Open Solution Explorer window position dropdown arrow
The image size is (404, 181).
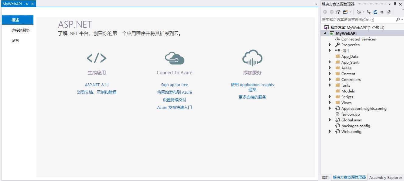390,4
